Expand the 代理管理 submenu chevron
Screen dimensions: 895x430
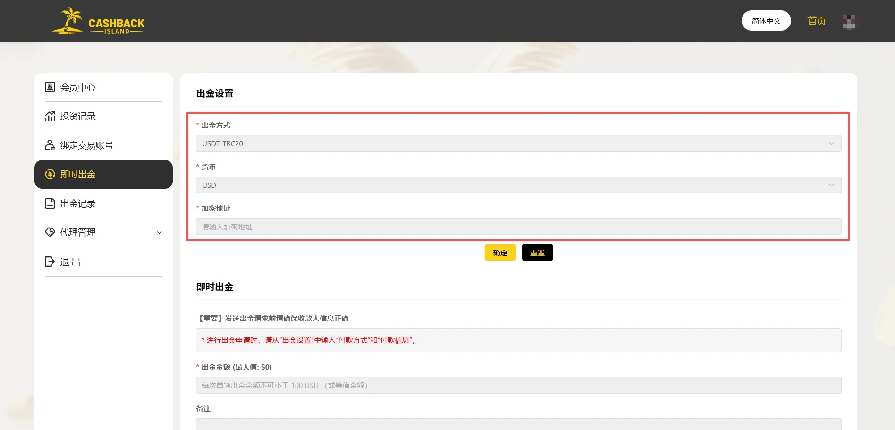[159, 233]
